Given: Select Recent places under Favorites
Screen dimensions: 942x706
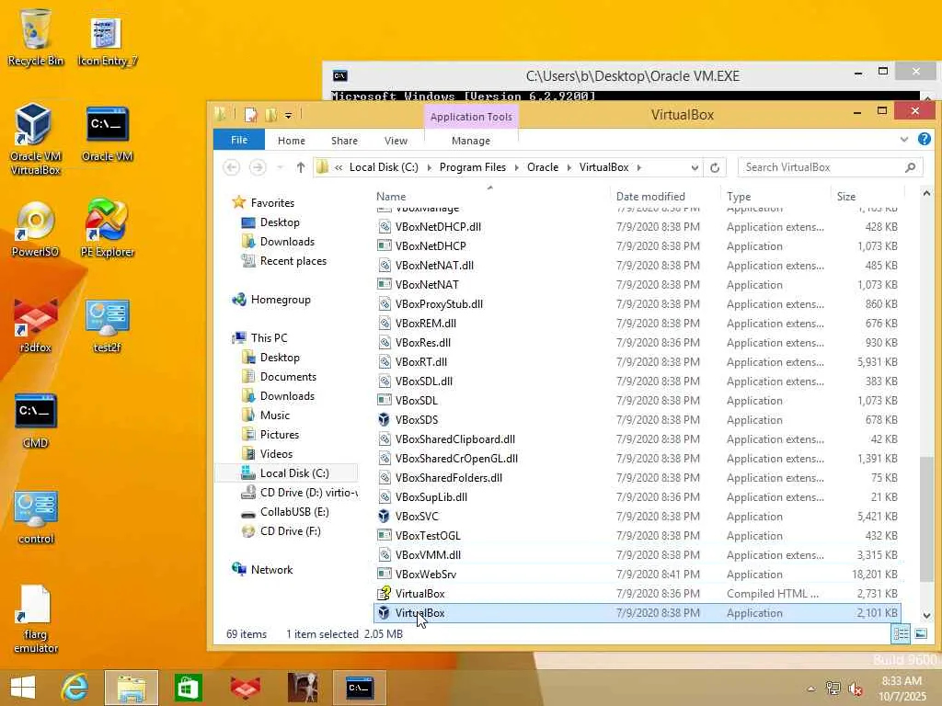Looking at the screenshot, I should tap(293, 261).
